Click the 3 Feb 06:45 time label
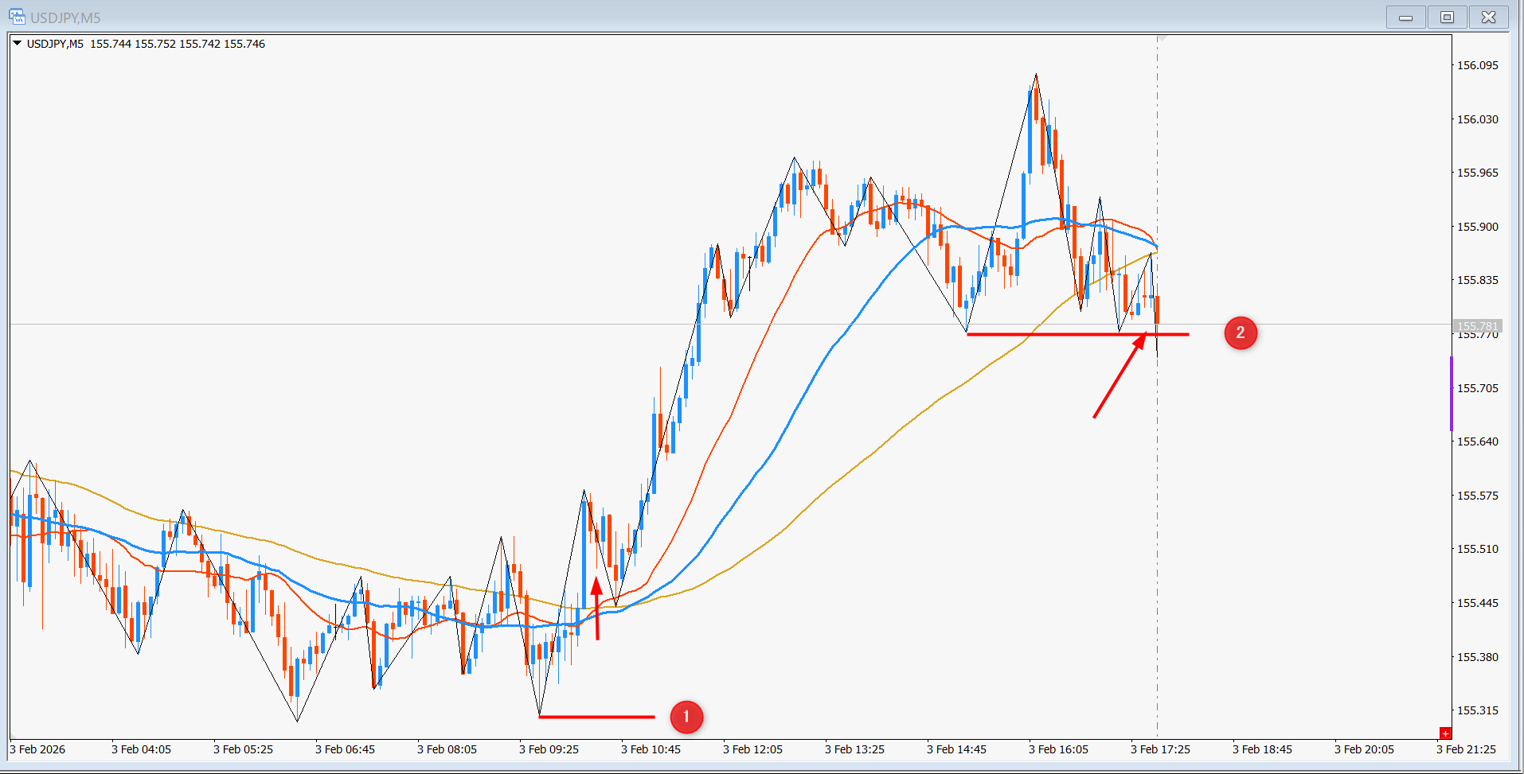Image resolution: width=1524 pixels, height=774 pixels. pos(345,749)
